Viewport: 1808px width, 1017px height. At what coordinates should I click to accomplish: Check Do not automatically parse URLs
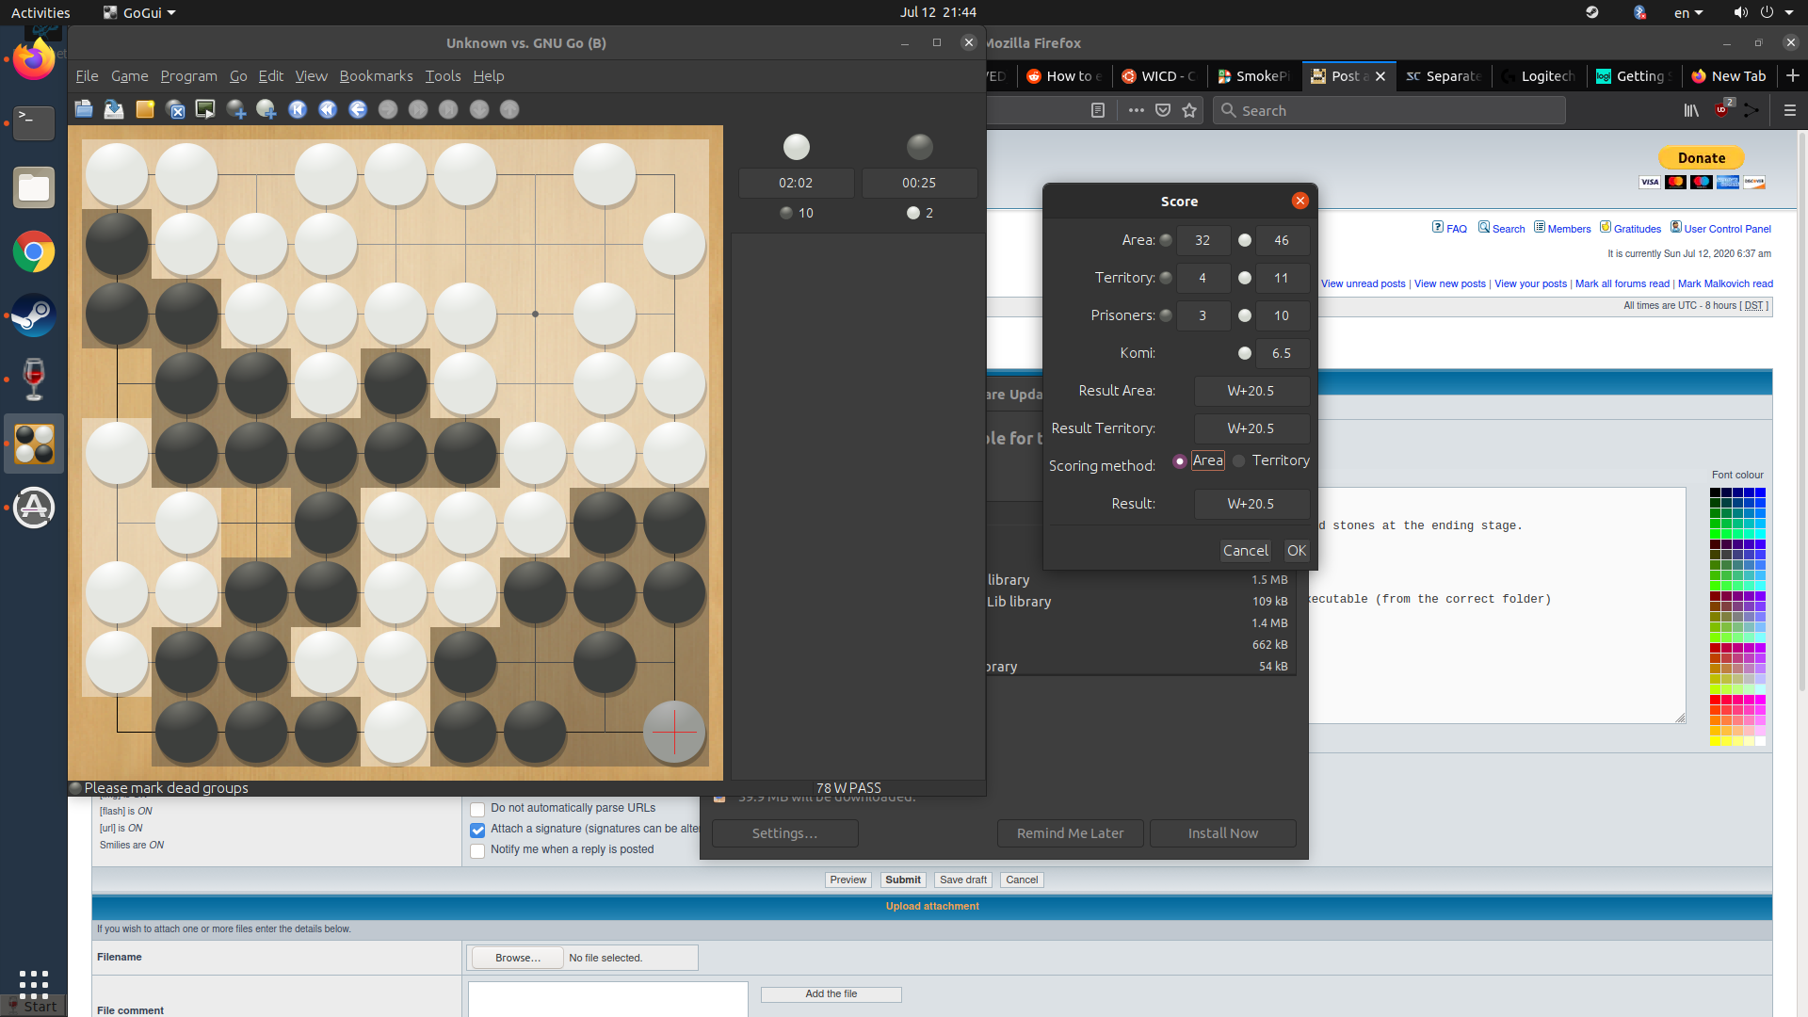coord(477,809)
